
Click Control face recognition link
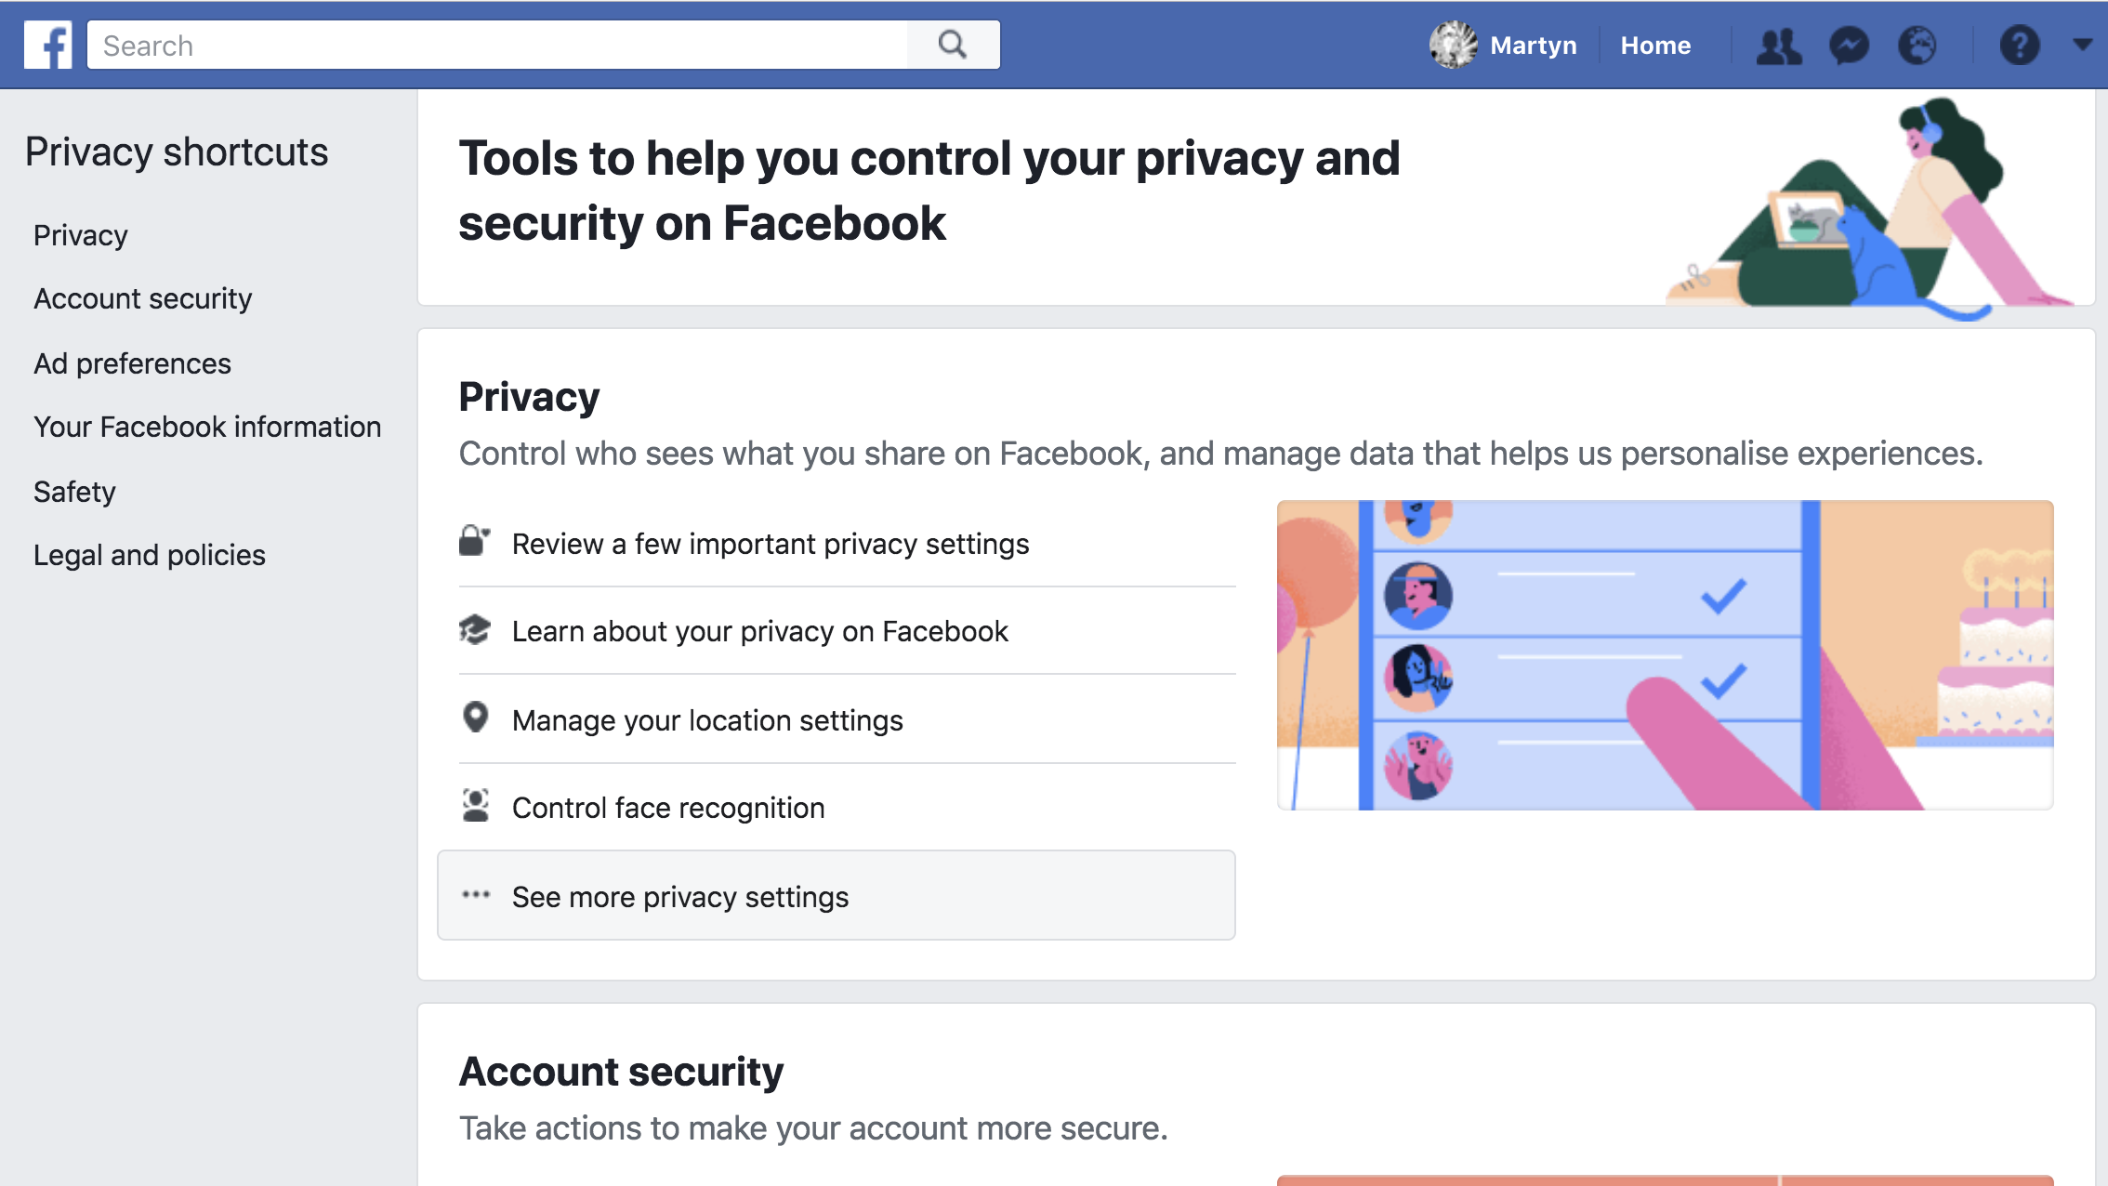tap(669, 807)
